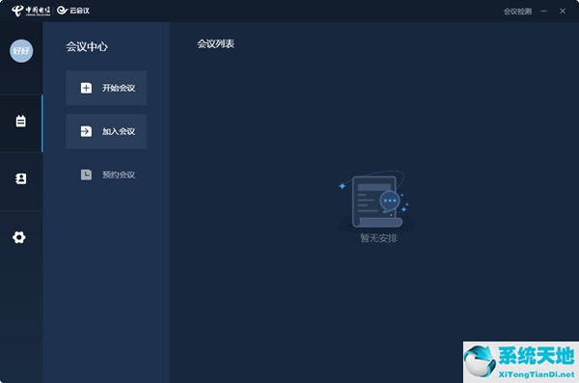Screen dimensions: 579x383
Task: Click the 会议中心 heading text
Action: point(87,46)
